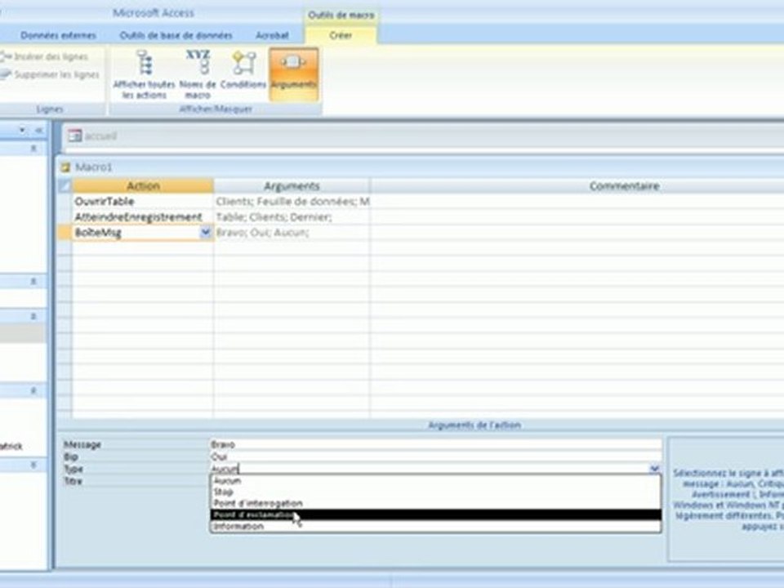This screenshot has height=588, width=784.
Task: Click the Afficher/Masquer group label
Action: click(x=216, y=109)
